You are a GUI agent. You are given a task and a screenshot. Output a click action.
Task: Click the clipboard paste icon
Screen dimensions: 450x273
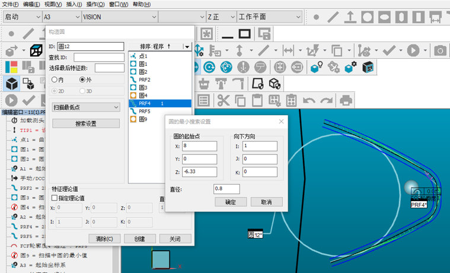257,100
